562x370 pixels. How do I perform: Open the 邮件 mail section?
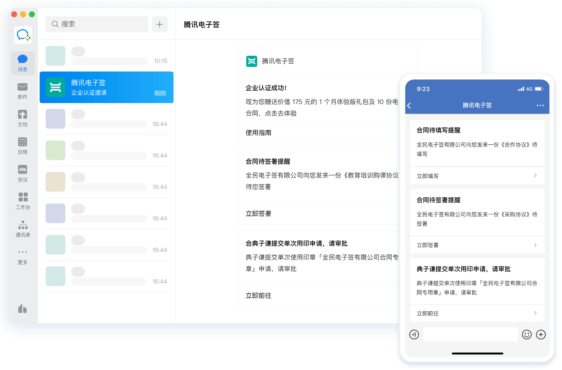click(x=22, y=91)
